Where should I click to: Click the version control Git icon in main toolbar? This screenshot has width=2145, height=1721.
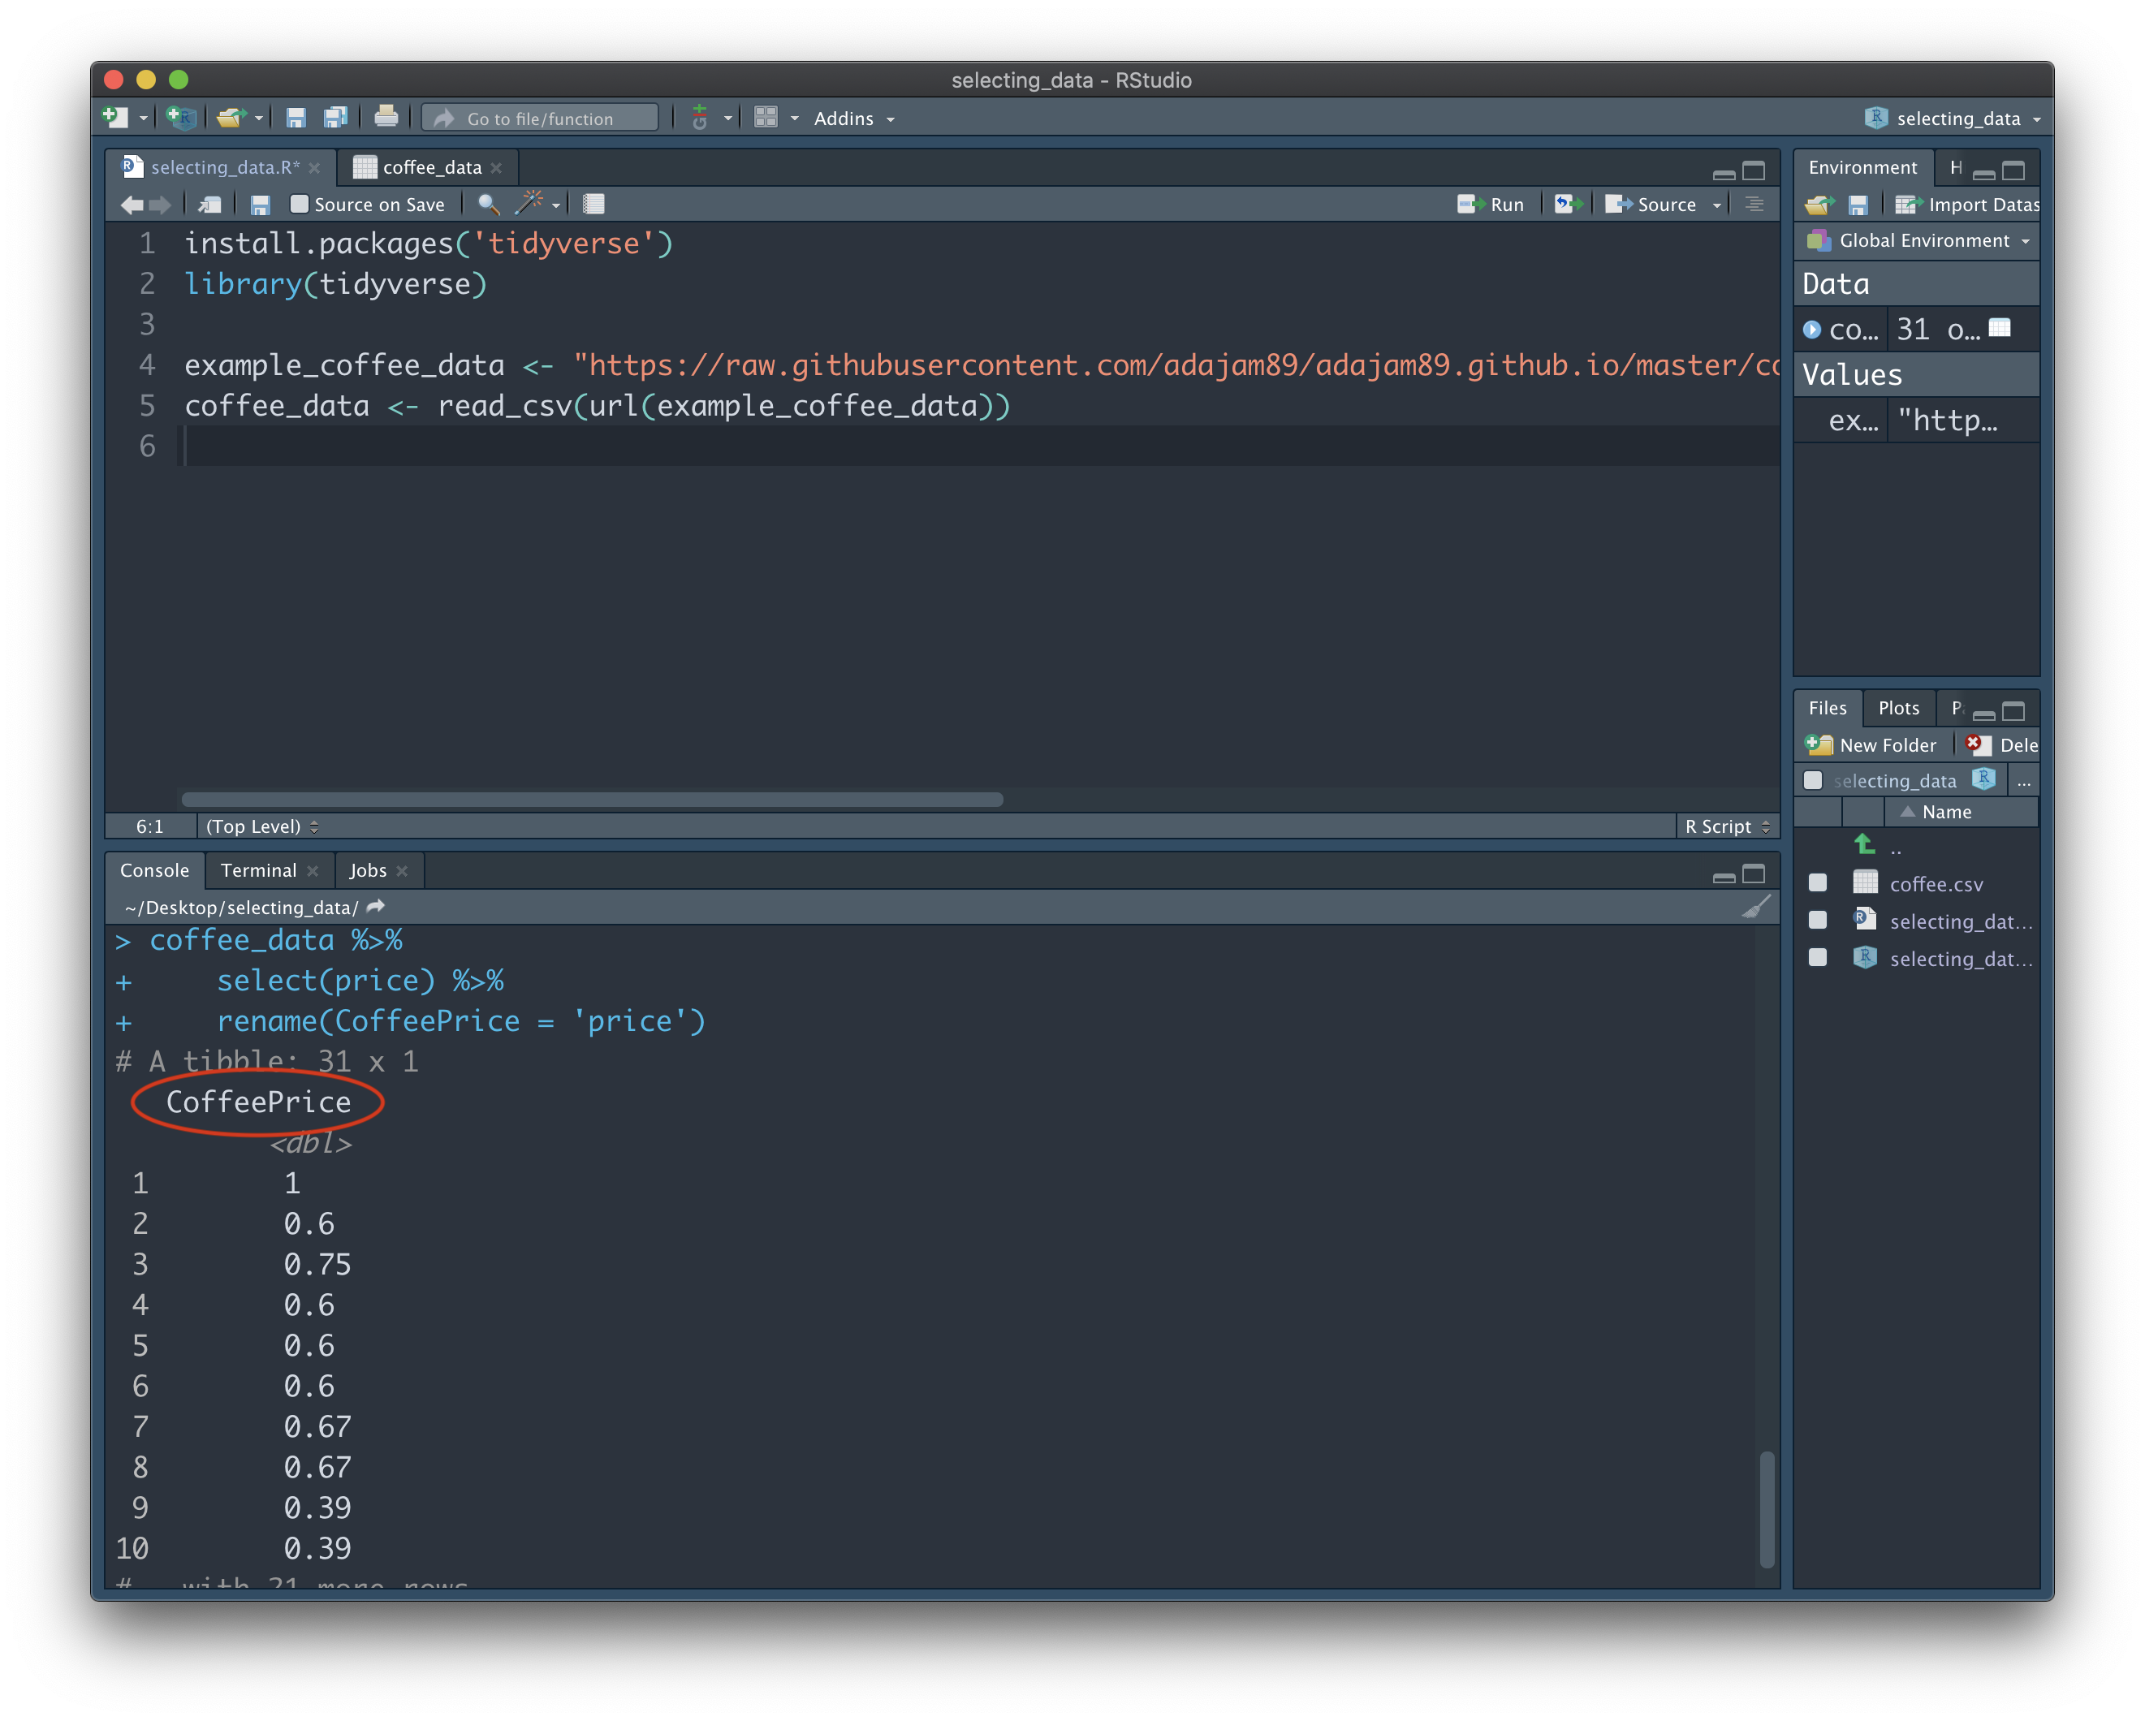[x=699, y=118]
